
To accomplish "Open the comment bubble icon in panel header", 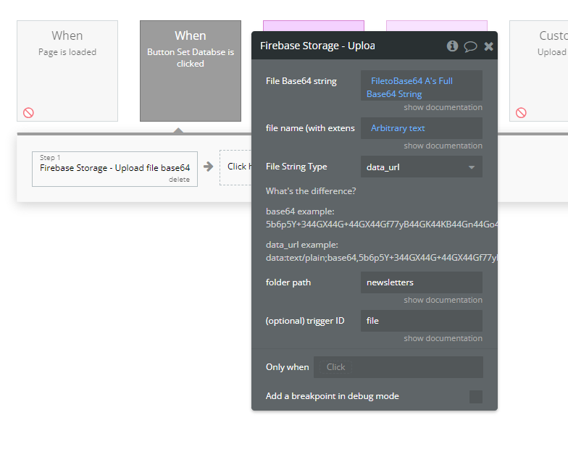I will pos(470,46).
